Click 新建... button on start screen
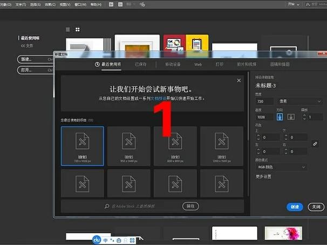This screenshot has width=327, height=245. click(36, 59)
